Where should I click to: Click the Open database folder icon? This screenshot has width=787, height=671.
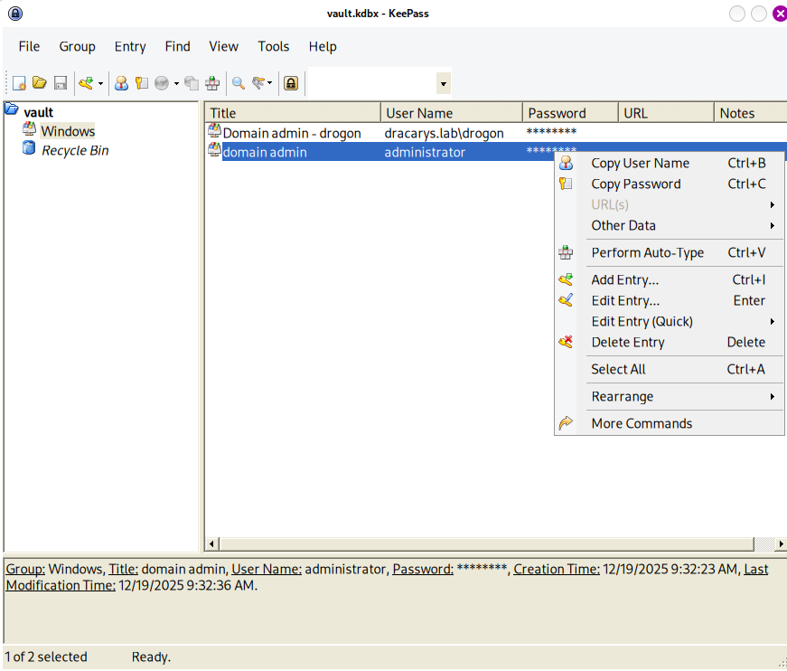(40, 83)
